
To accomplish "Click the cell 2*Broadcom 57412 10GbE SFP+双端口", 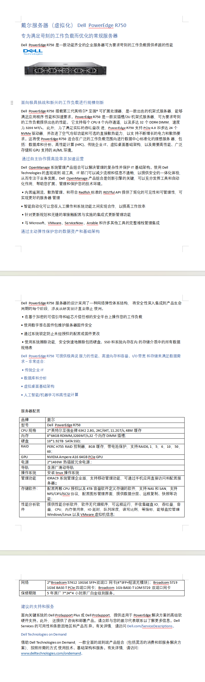I will [x=115, y=585].
